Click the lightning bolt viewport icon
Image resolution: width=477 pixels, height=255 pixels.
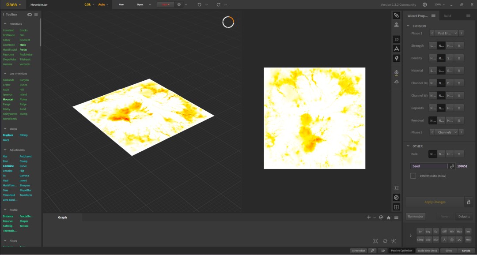click(396, 58)
